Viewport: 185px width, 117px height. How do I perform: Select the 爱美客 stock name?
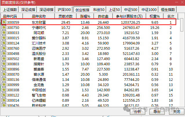39,69
